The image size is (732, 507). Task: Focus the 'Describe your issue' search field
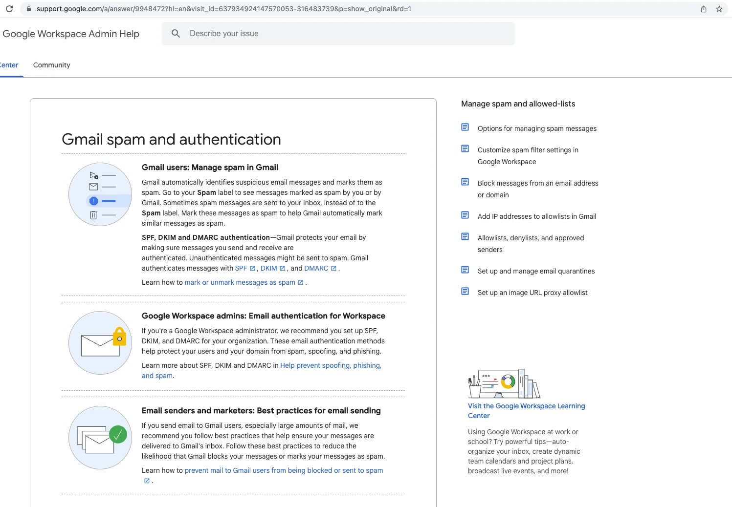pos(338,34)
